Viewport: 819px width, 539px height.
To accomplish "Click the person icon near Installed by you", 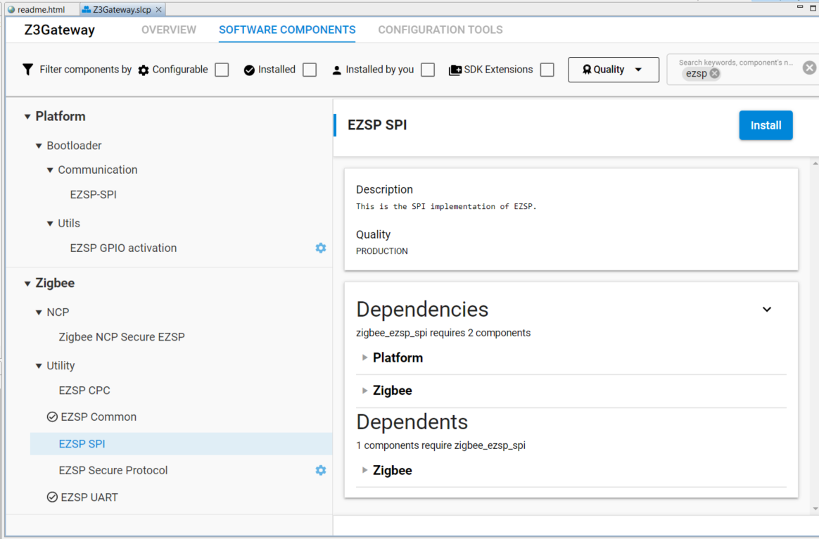I will tap(337, 69).
